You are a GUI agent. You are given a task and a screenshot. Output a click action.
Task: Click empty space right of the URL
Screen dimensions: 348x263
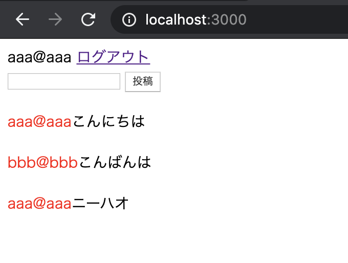[x=297, y=20]
